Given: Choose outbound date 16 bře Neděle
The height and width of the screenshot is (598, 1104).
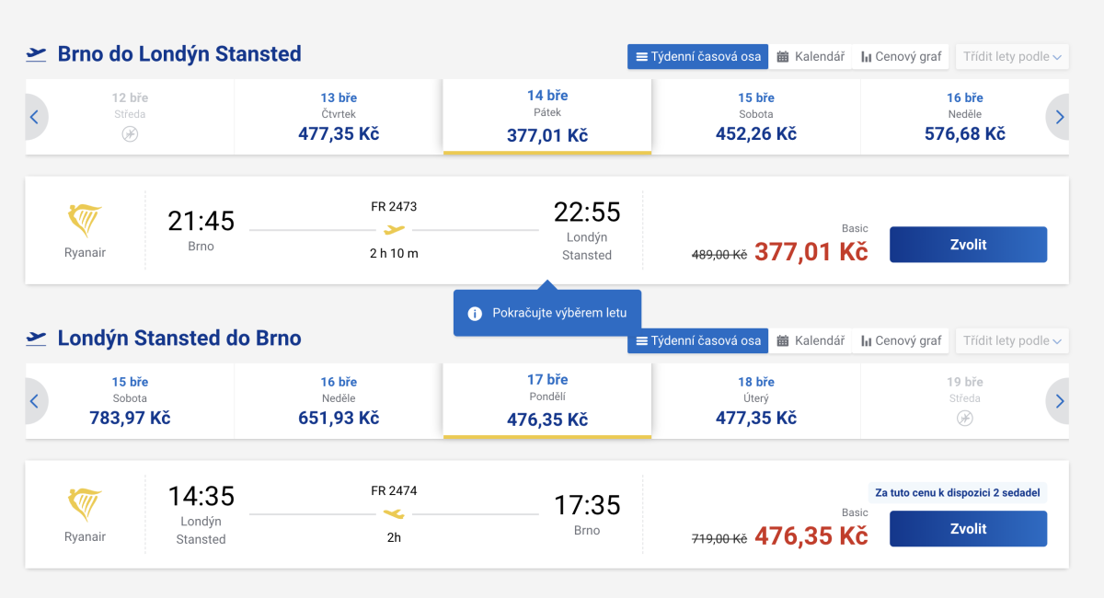Looking at the screenshot, I should (x=964, y=117).
